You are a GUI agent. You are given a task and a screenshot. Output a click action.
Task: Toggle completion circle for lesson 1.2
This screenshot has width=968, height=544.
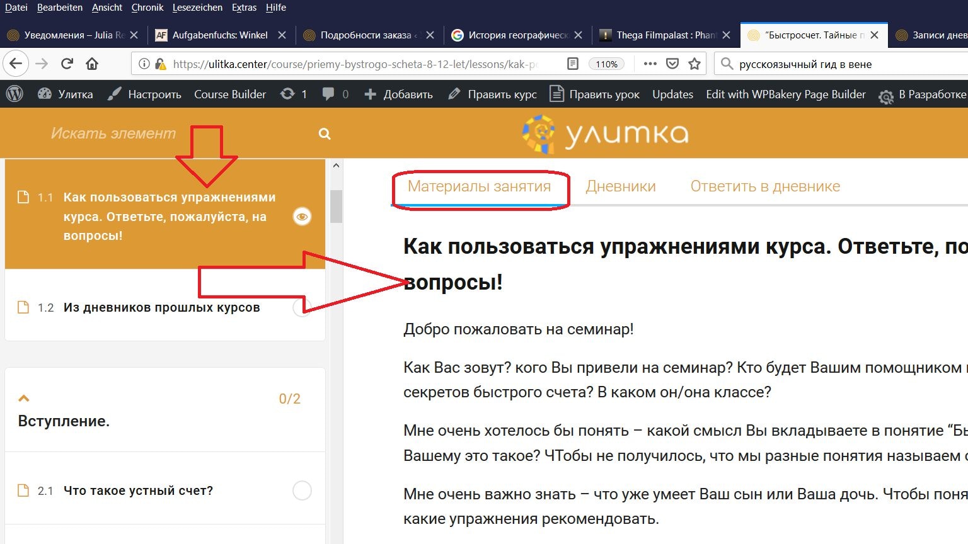(x=302, y=308)
